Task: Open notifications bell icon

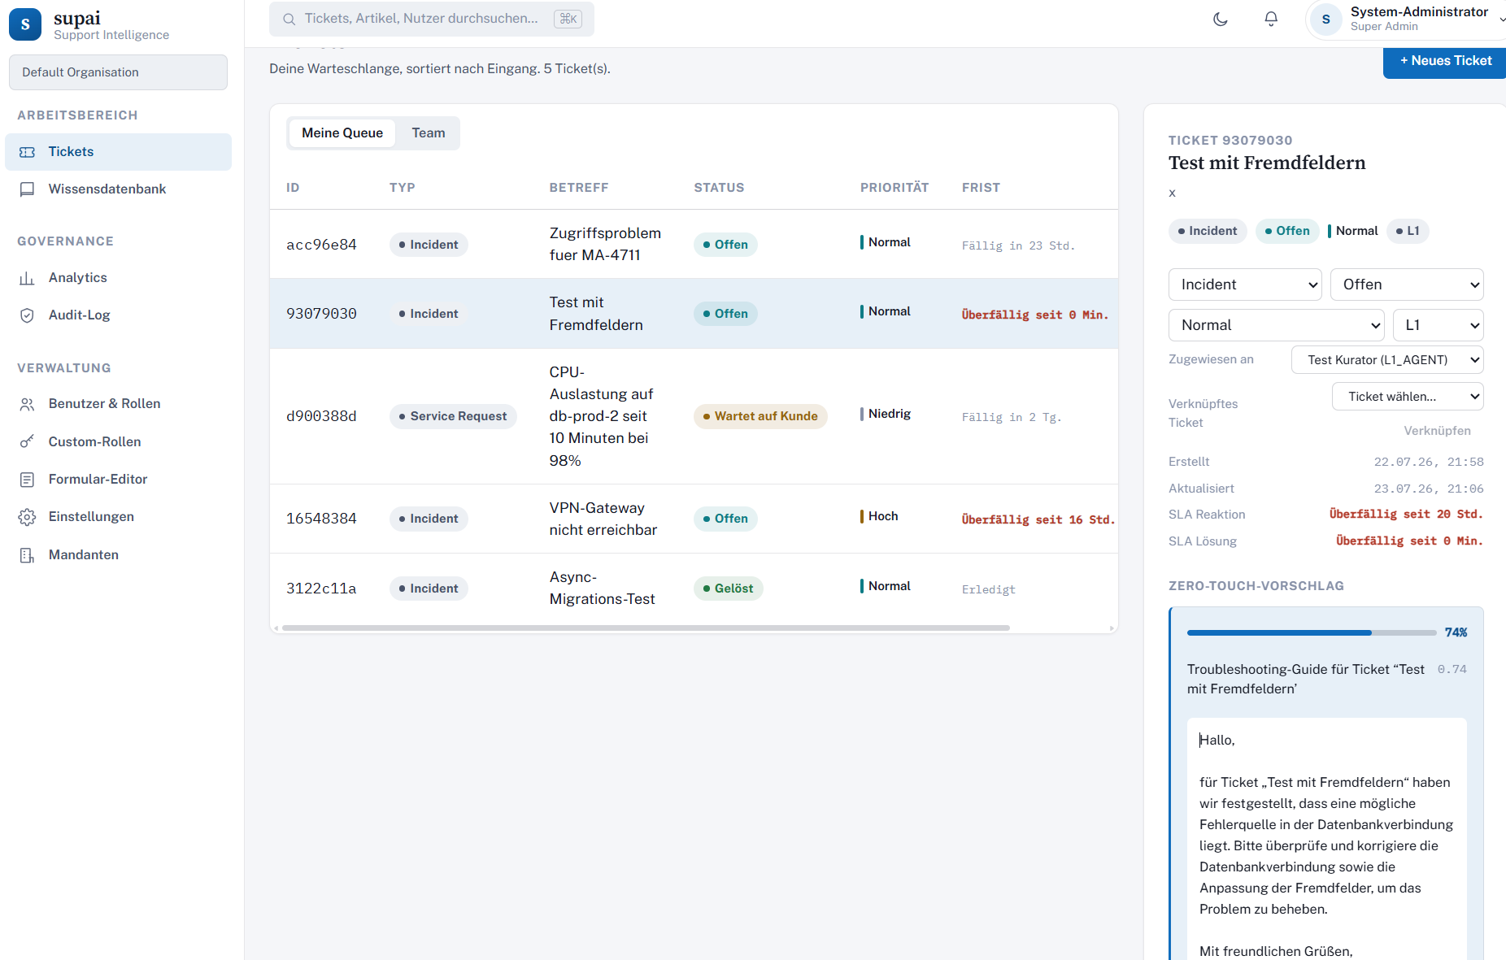Action: (1271, 19)
